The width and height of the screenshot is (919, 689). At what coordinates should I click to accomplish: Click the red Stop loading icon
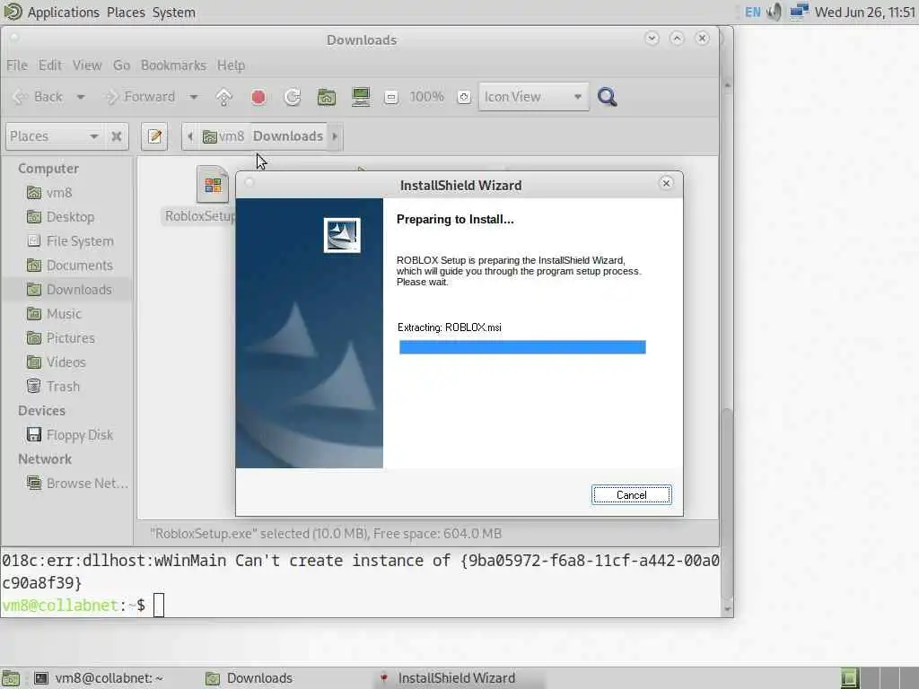(258, 97)
